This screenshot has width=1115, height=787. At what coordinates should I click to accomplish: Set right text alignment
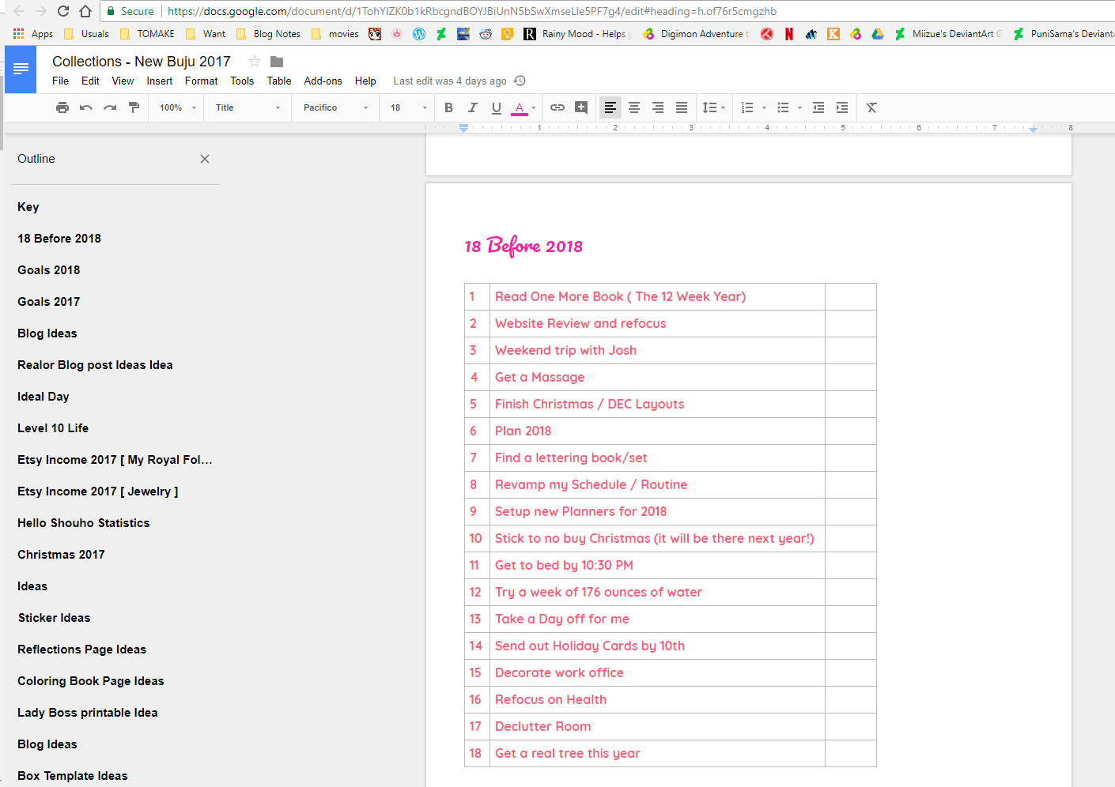click(x=658, y=107)
